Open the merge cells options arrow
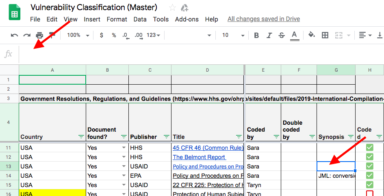The image size is (384, 196). point(349,36)
